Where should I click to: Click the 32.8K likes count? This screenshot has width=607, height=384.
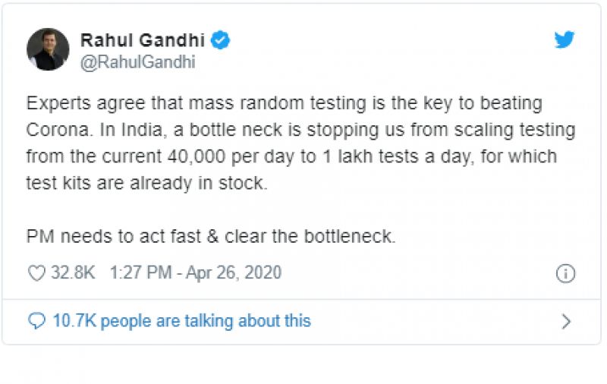(x=73, y=273)
